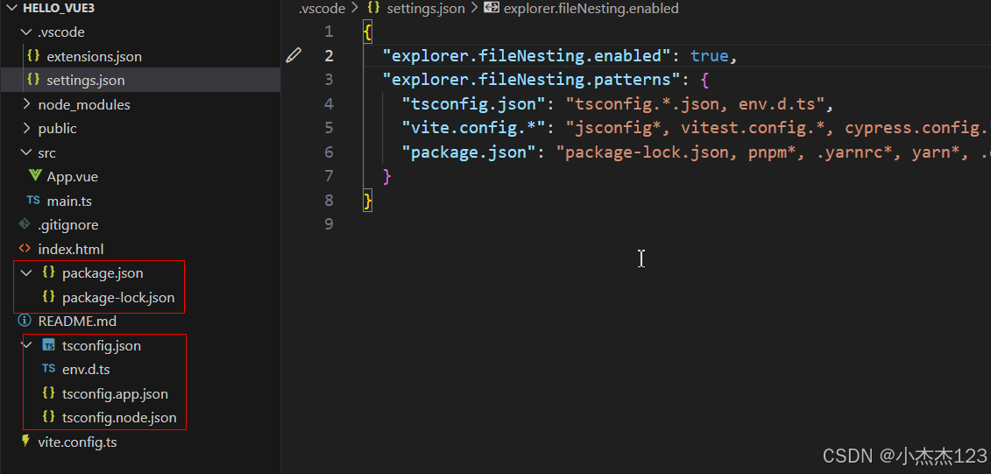The height and width of the screenshot is (474, 991).
Task: Click the .vscode breadcrumb segment
Action: (x=322, y=8)
